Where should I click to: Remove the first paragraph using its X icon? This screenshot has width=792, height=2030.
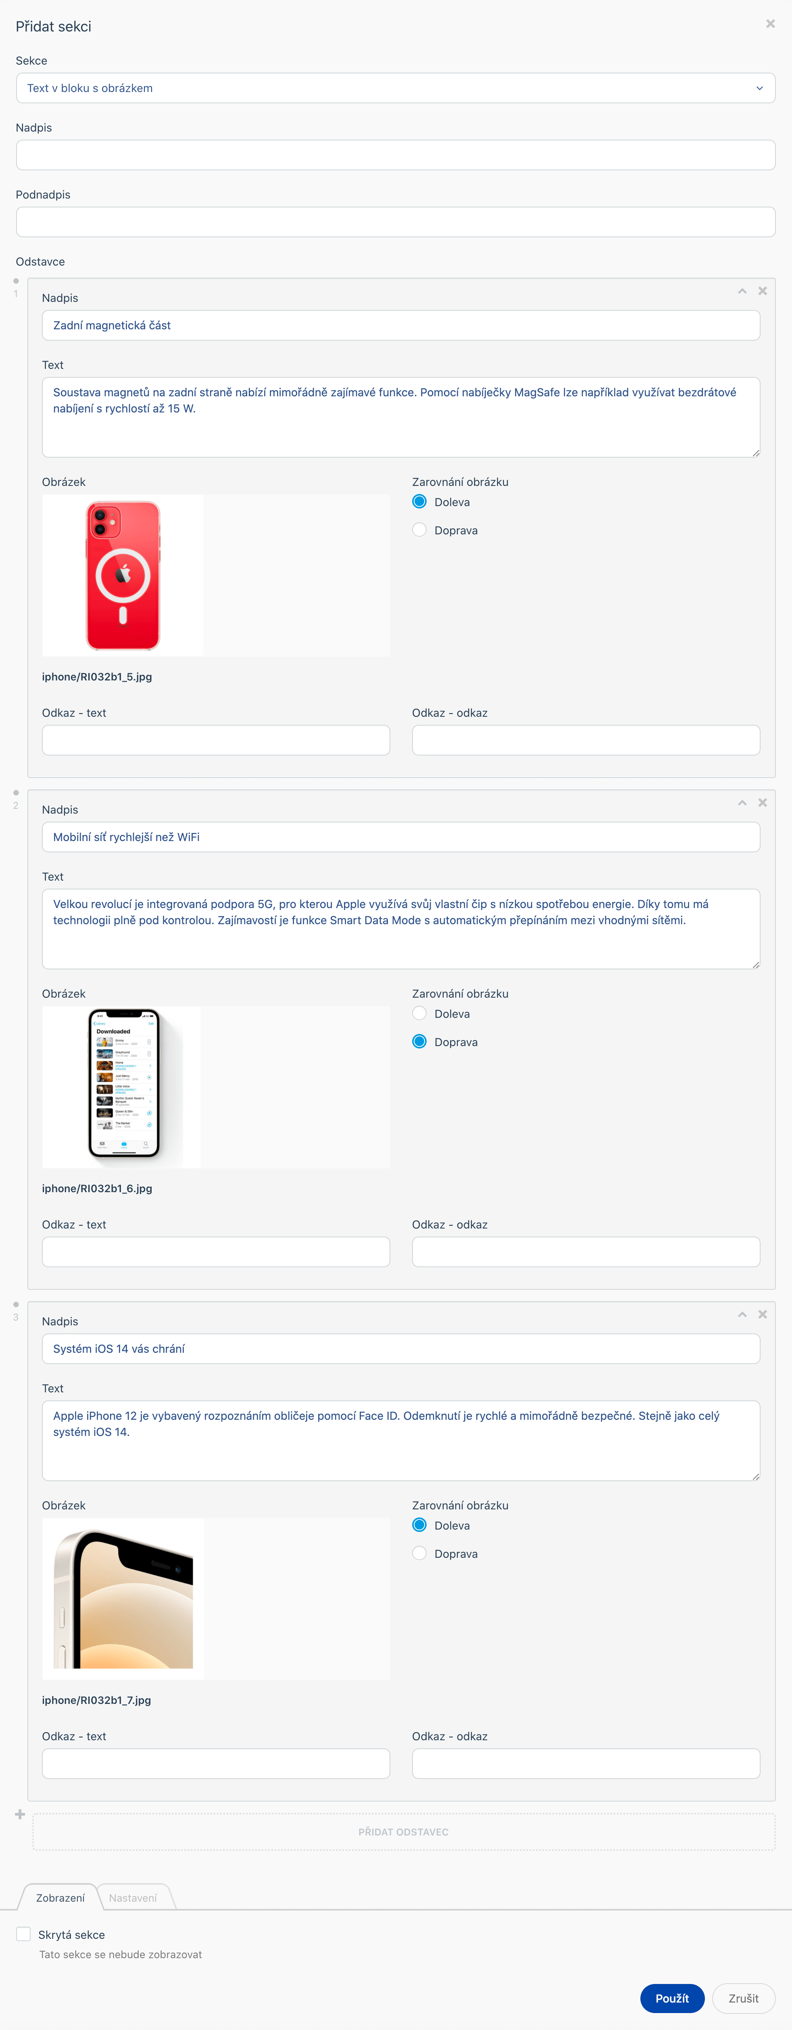point(762,291)
